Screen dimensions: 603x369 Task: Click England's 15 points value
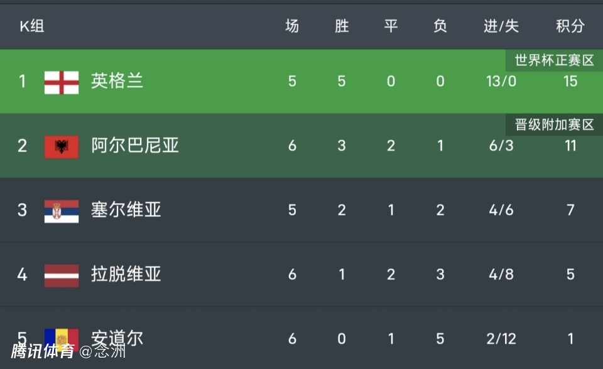tap(570, 82)
